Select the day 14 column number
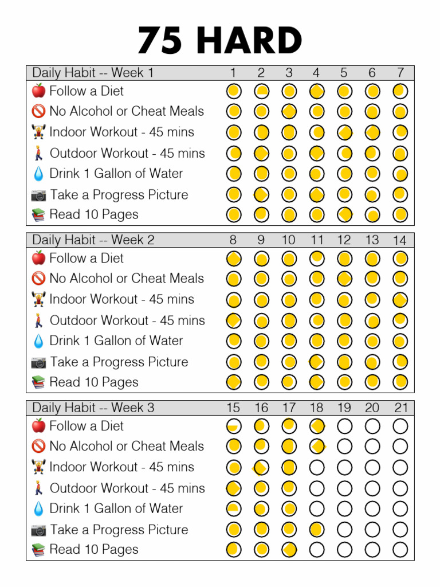 click(399, 240)
